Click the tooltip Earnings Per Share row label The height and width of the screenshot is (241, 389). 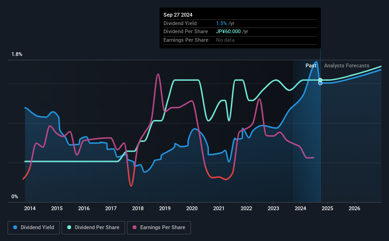coord(186,40)
